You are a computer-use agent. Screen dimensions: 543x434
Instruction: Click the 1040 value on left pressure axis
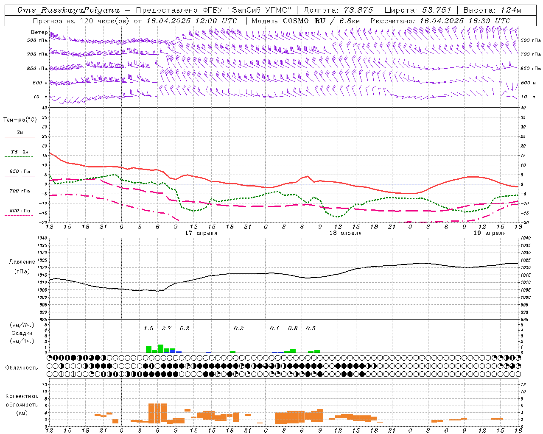point(41,238)
